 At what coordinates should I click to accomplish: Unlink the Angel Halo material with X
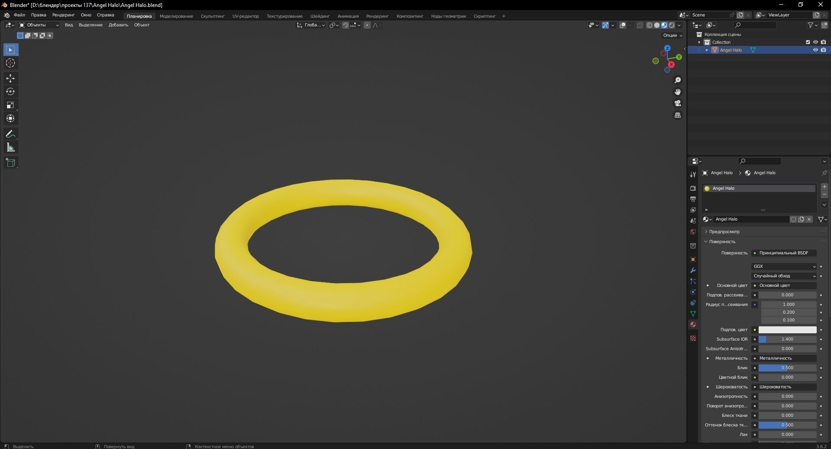tap(809, 219)
